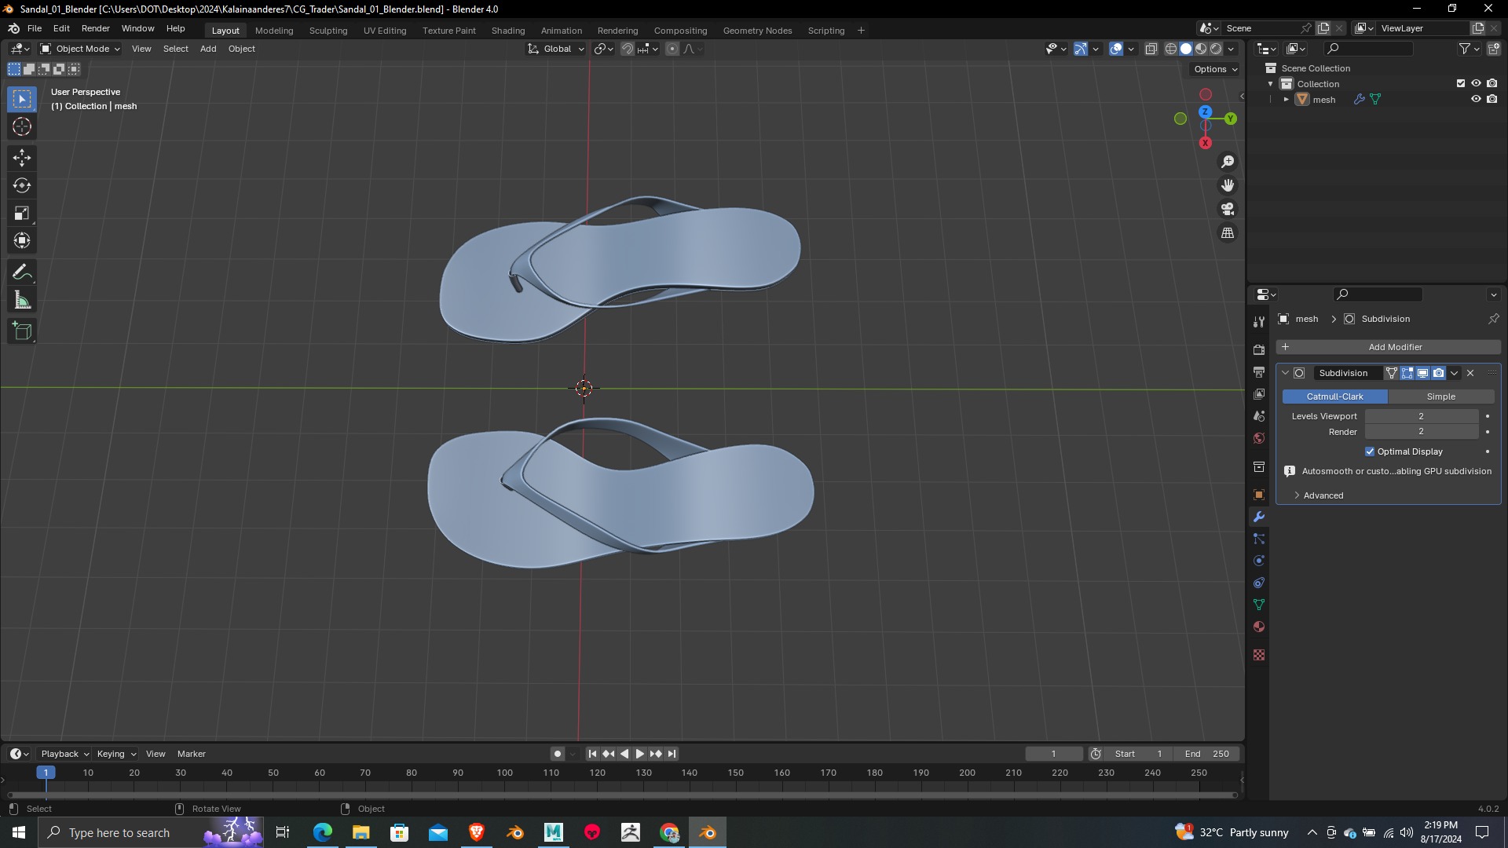This screenshot has width=1508, height=848.
Task: Open viewport Options dropdown
Action: point(1215,69)
